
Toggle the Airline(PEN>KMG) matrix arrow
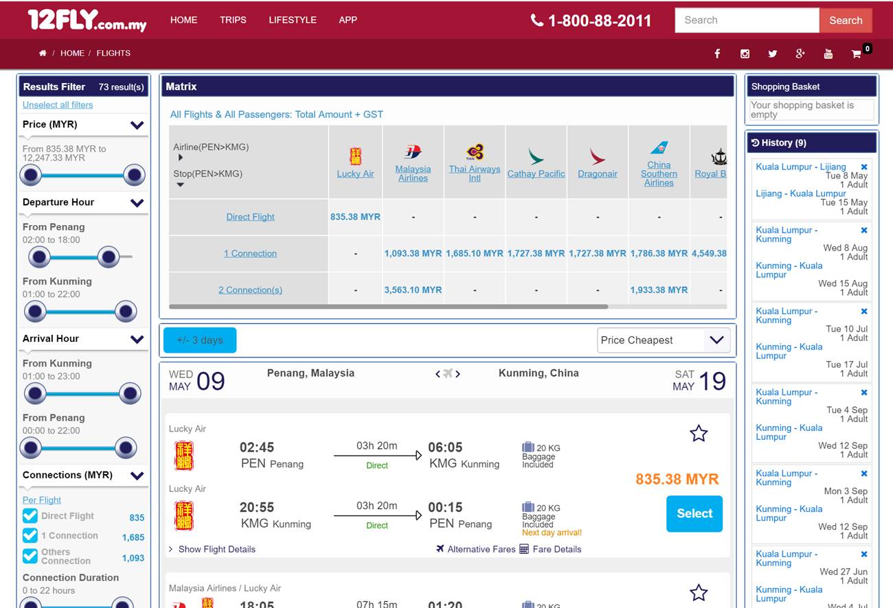[180, 157]
